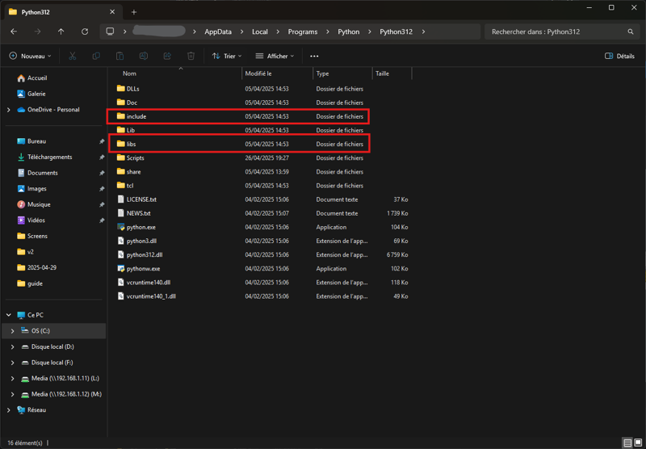Open Bureau quick access folder
This screenshot has width=646, height=449.
pyautogui.click(x=31, y=141)
